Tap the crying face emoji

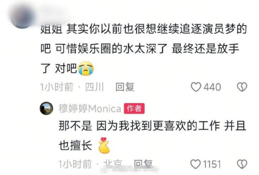(86, 68)
